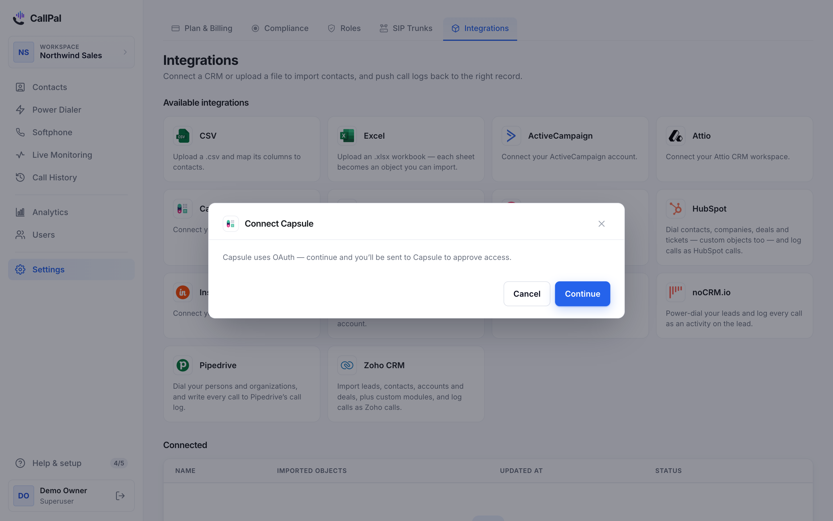833x521 pixels.
Task: Expand the Northwind Sales workspace switcher
Action: (x=71, y=52)
